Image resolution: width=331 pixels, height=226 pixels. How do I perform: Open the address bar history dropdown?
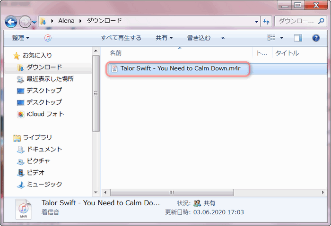coord(256,21)
